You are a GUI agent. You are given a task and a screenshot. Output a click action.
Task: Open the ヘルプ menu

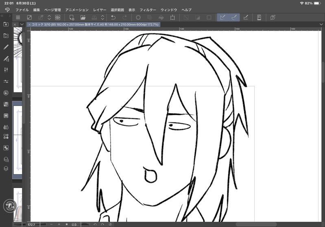pos(187,10)
